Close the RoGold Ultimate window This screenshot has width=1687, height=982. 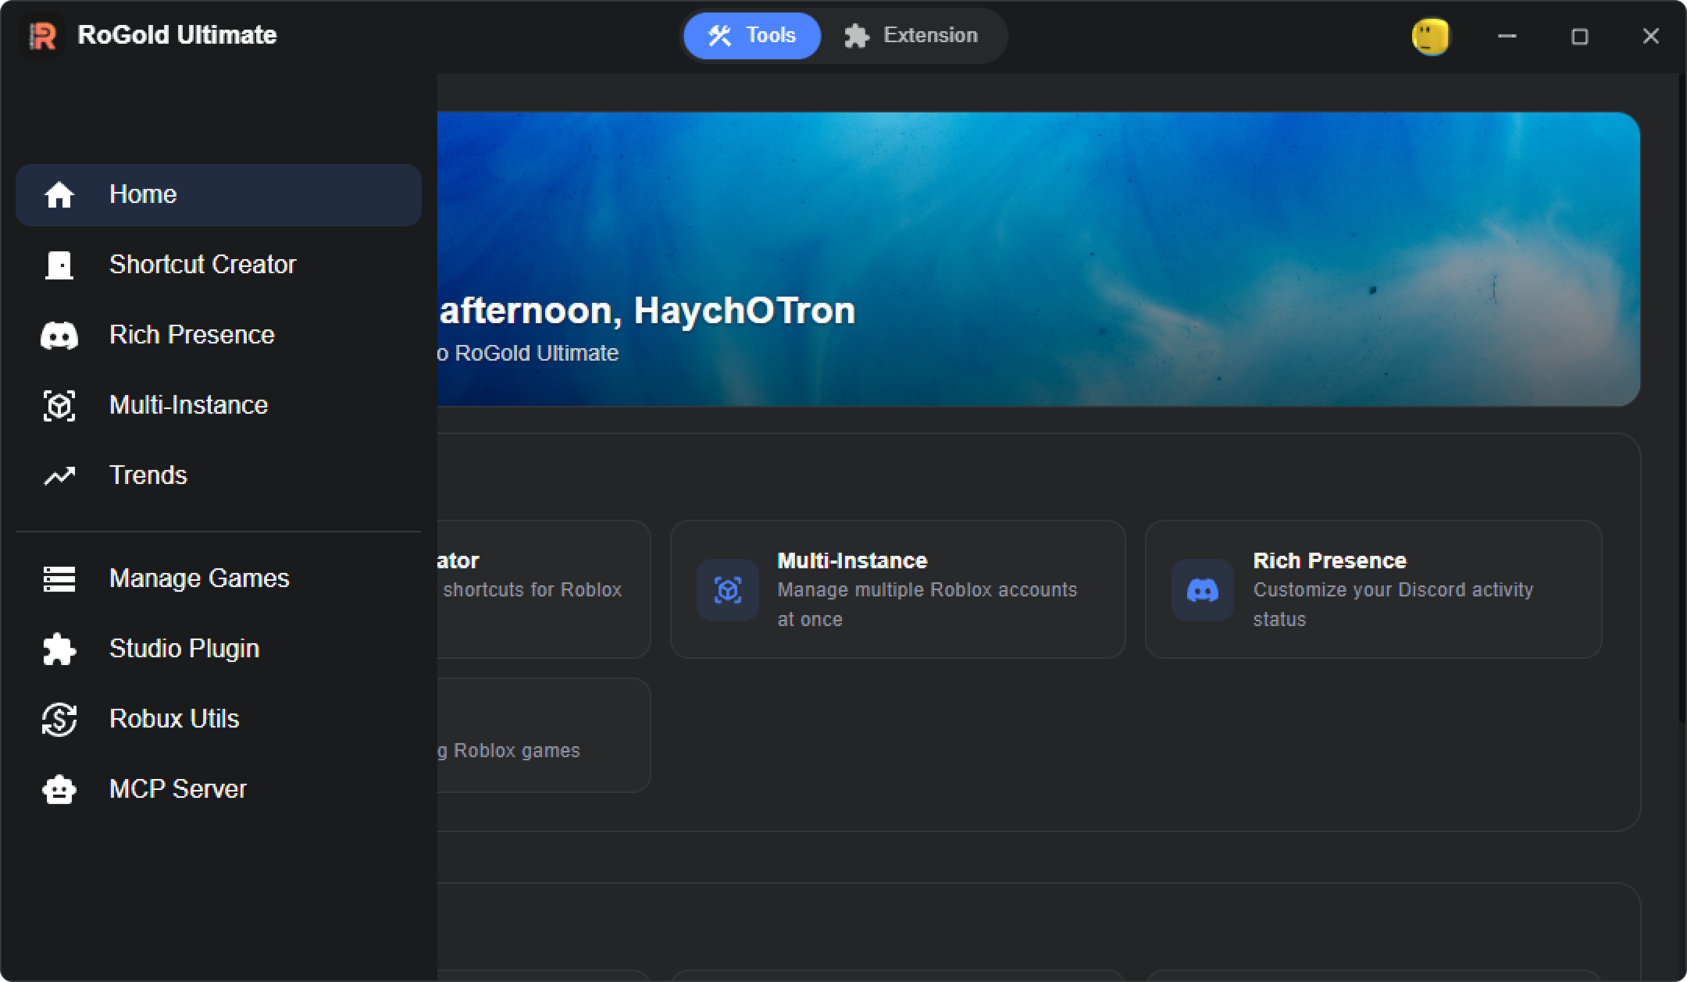[x=1650, y=36]
